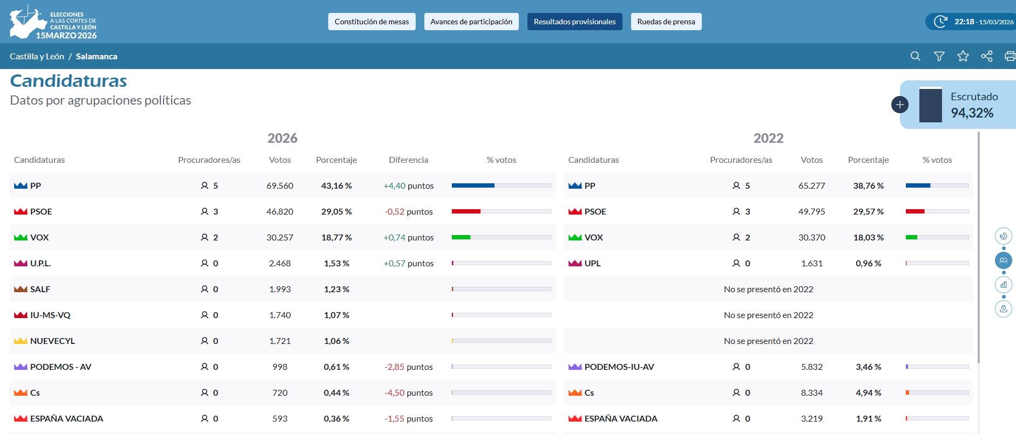This screenshot has height=434, width=1016.
Task: Open the map location icon in side navigation
Action: (1003, 309)
